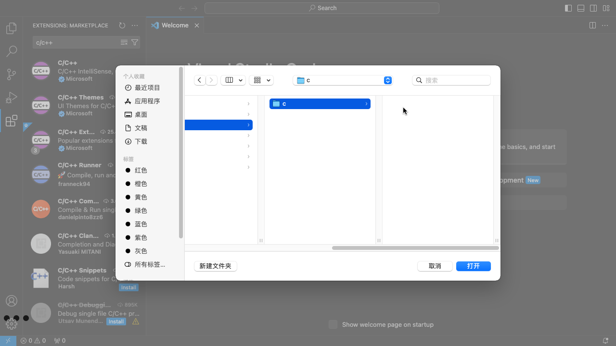
Task: Navigate forward in the file dialog
Action: [211, 80]
